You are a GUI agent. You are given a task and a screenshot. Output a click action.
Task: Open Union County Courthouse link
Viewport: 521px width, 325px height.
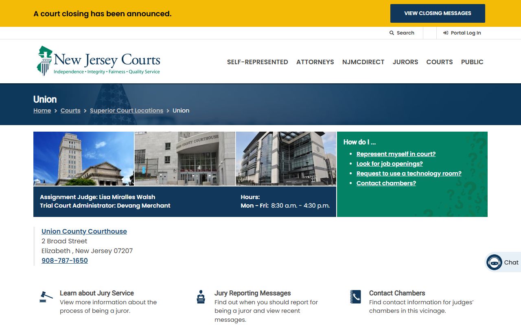84,231
